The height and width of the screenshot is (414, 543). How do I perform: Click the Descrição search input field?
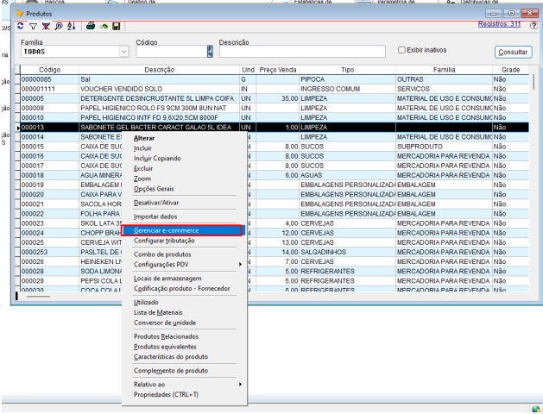(x=302, y=52)
